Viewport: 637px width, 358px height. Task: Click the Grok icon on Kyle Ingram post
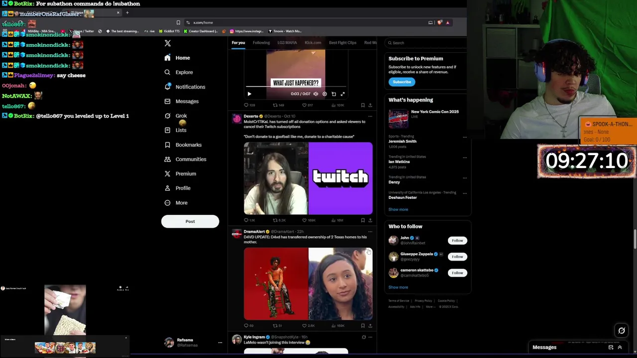(364, 337)
